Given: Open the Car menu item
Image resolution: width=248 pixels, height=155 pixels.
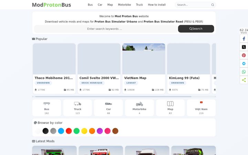Looking at the screenshot, I should (x=100, y=5).
